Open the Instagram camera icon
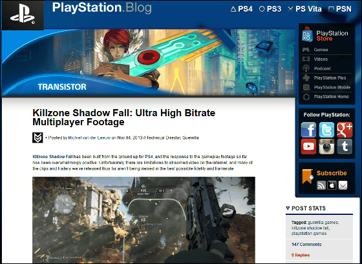362x264 pixels. coord(326,147)
